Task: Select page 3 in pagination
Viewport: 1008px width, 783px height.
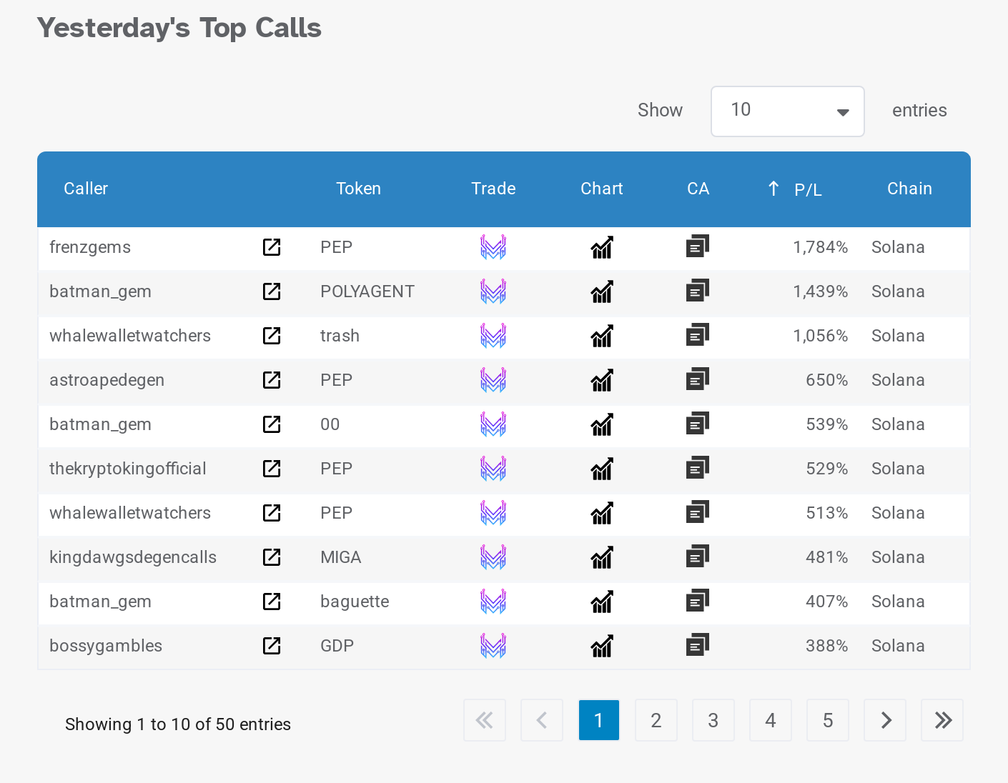Action: click(713, 720)
